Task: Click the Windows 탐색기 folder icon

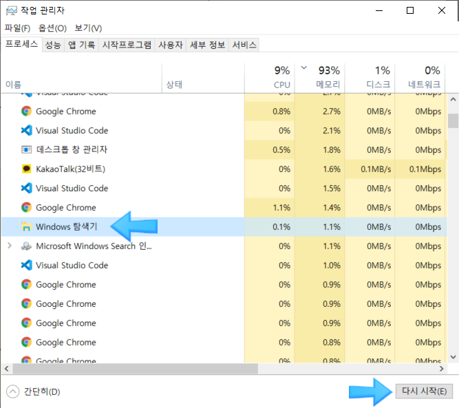Action: click(26, 226)
